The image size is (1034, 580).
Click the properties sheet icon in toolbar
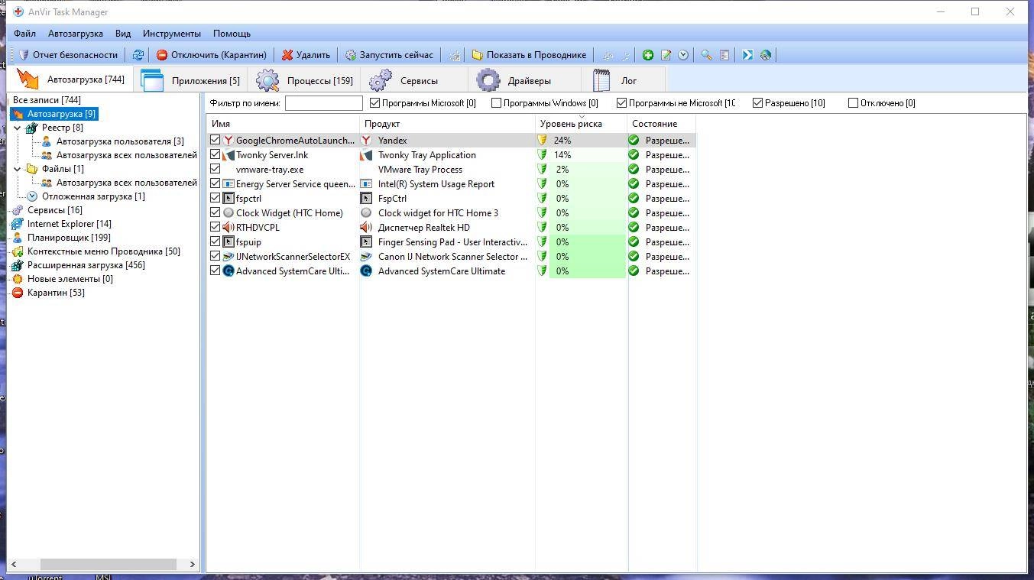(724, 55)
